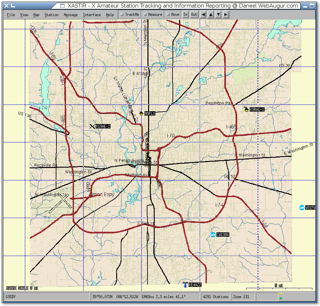The image size is (320, 306).
Task: Select the W9IFW weather station icon
Action: click(x=302, y=208)
